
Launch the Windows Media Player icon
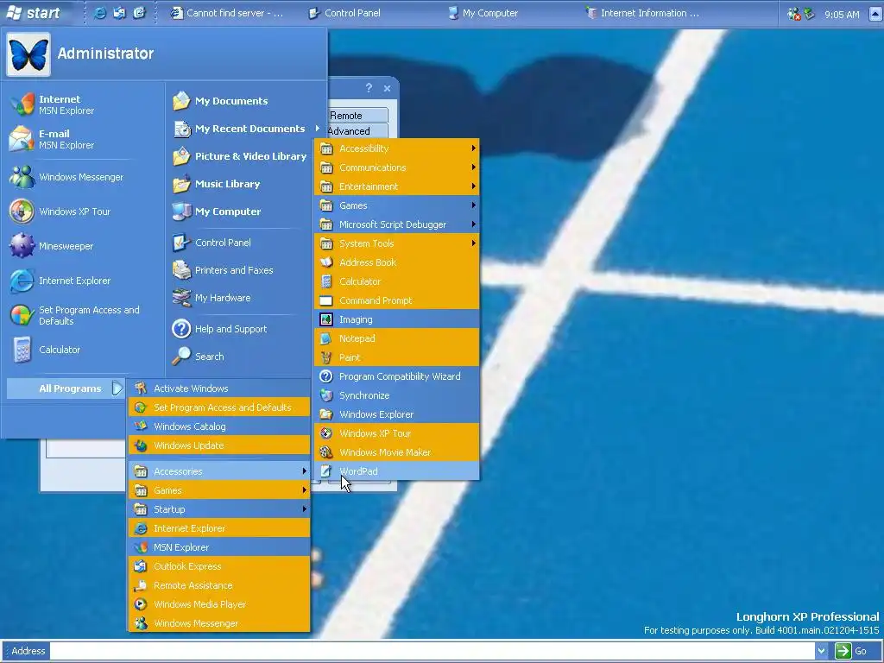pos(141,604)
